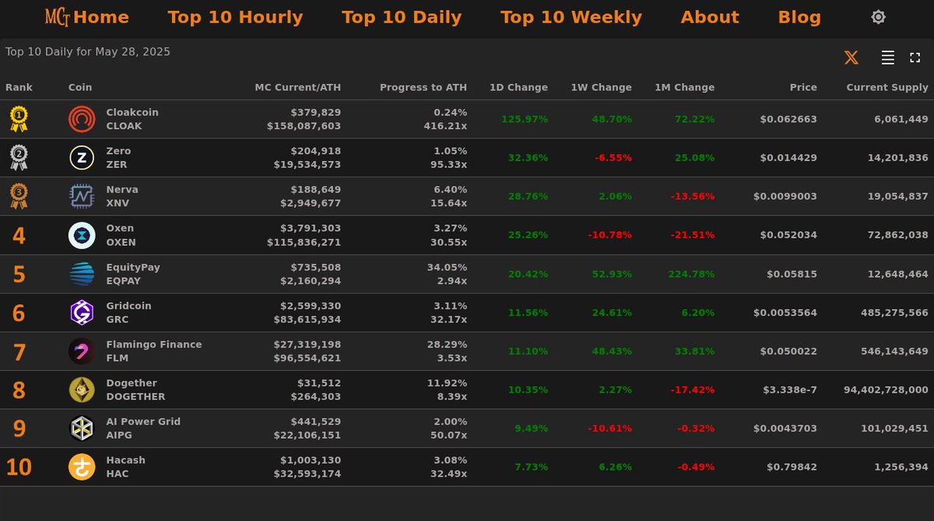Open the Dogether DOGETHER coin link
934x521 pixels.
136,390
